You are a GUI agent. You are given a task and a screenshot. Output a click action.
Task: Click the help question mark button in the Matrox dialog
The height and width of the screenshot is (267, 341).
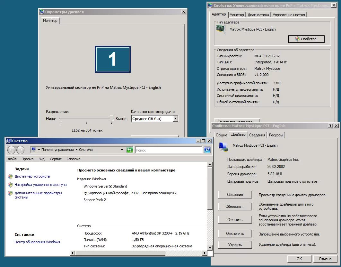tap(330, 125)
